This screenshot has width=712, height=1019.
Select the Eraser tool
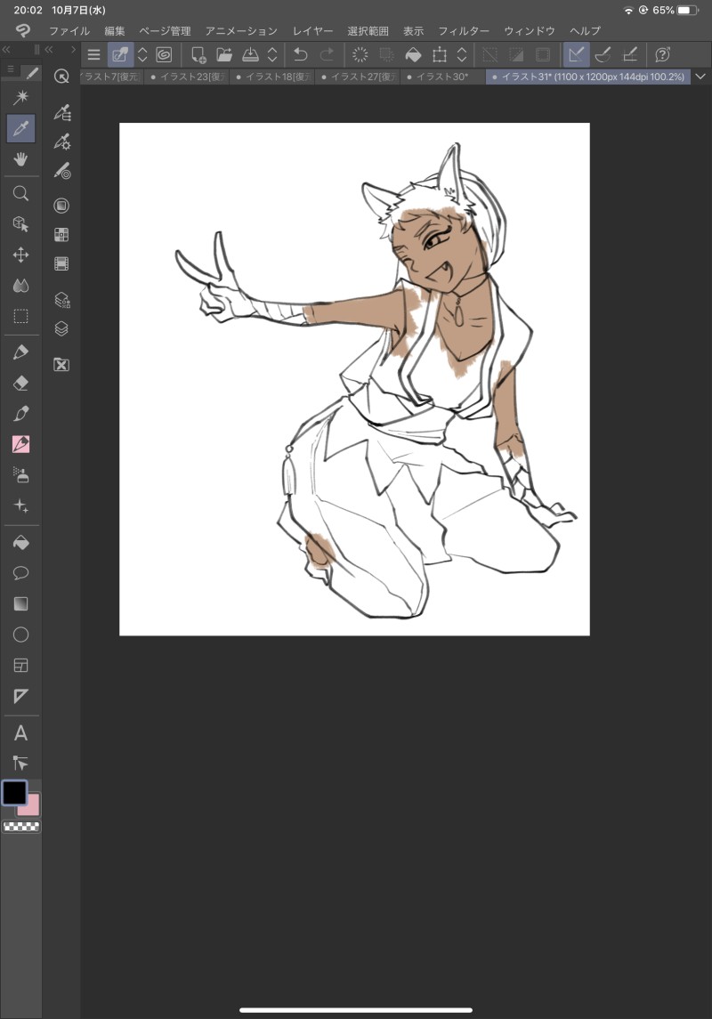pyautogui.click(x=20, y=383)
